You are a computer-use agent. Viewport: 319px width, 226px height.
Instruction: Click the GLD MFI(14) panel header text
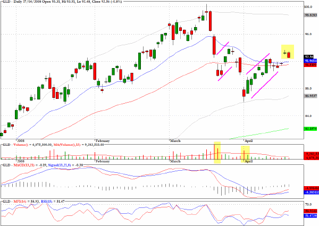(33, 202)
